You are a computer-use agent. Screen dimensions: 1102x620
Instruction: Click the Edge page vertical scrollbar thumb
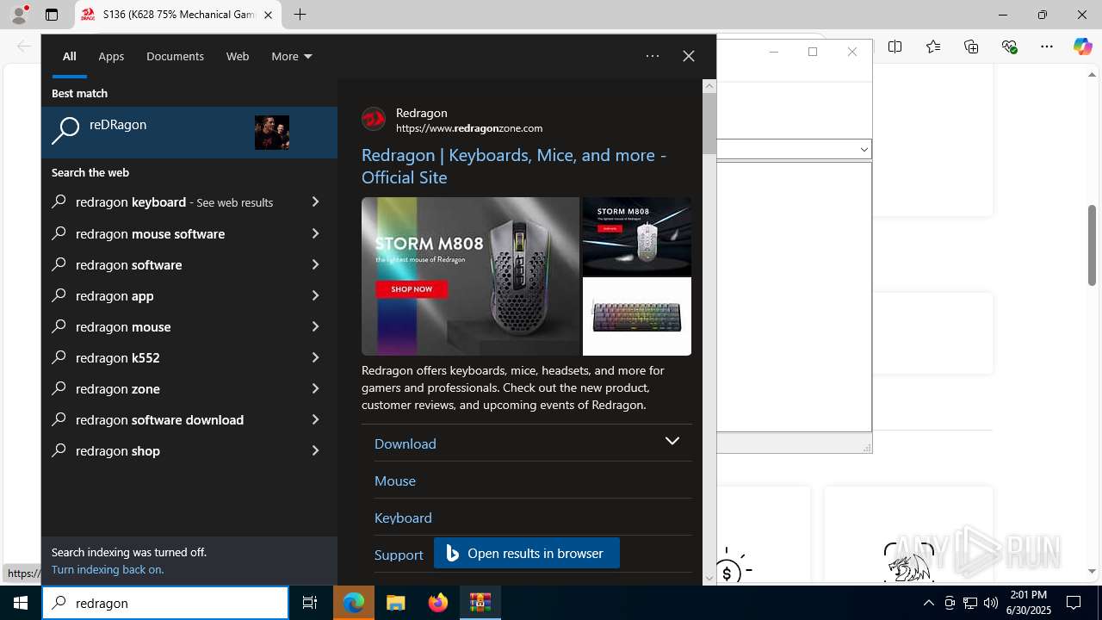click(x=1092, y=245)
